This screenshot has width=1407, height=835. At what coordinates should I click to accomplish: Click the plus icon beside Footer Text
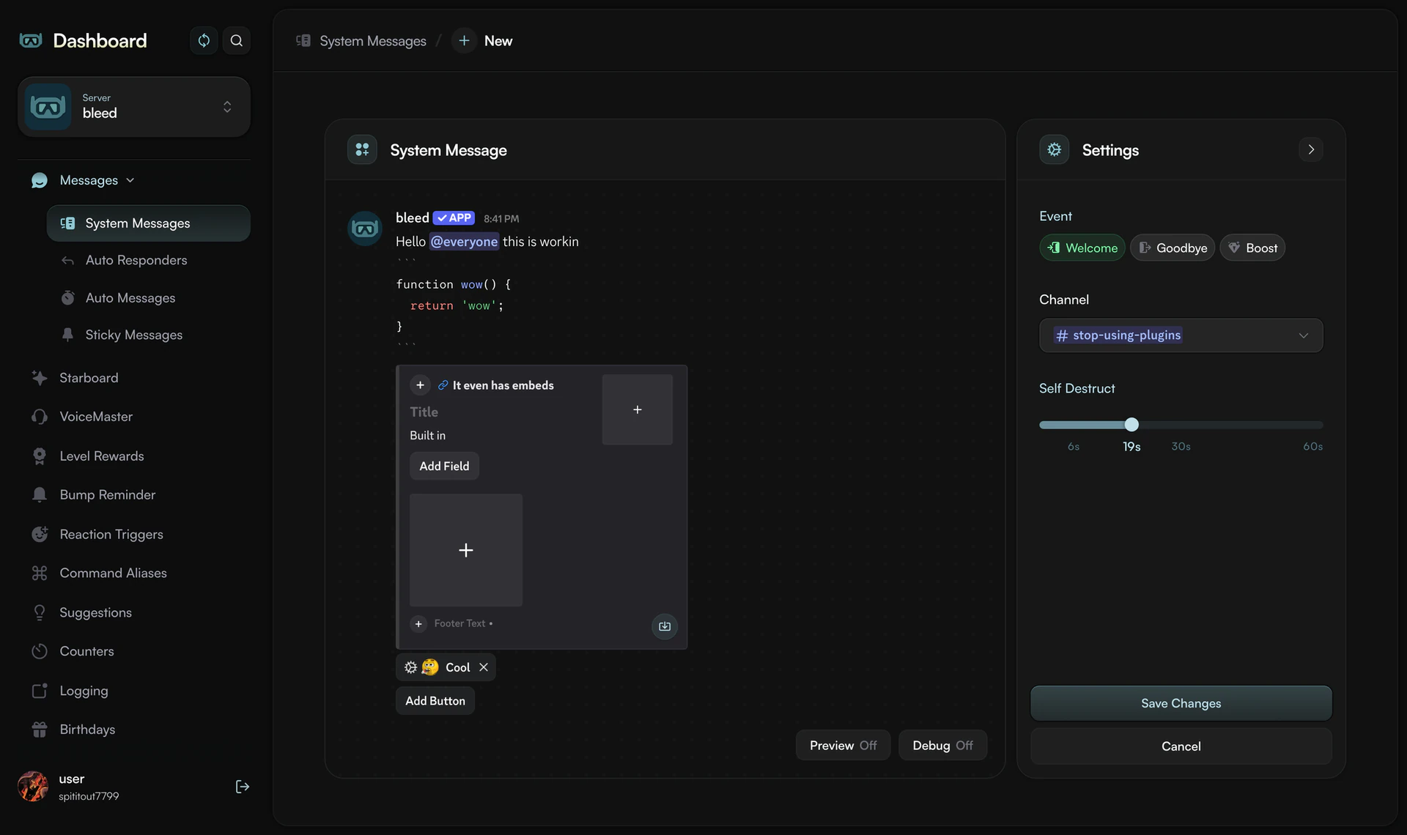(x=418, y=623)
